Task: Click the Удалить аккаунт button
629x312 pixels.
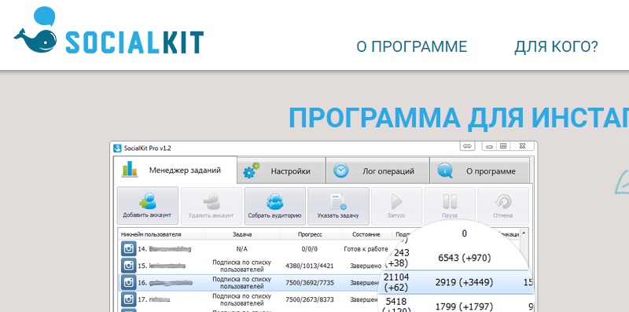Action: pos(211,206)
